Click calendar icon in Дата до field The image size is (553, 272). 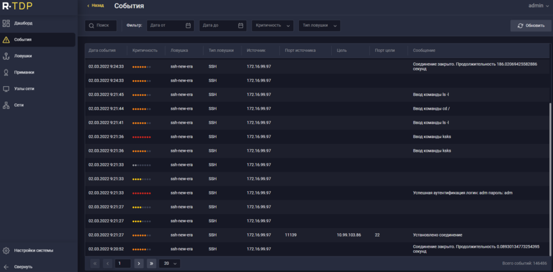pos(241,26)
